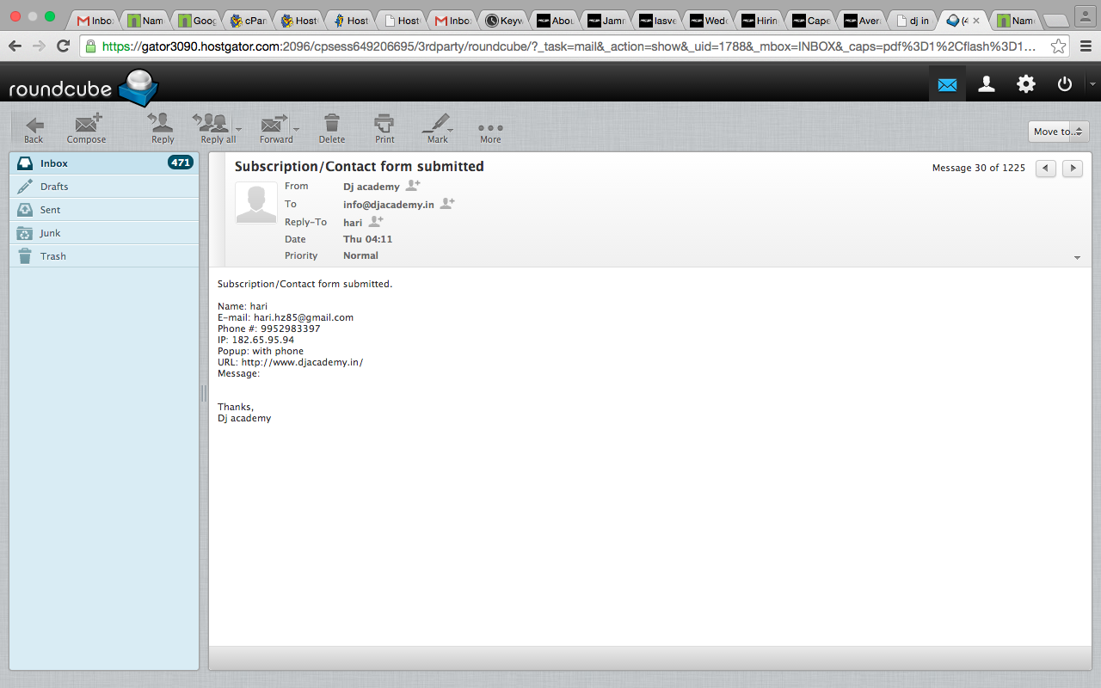Open the Sent folder
Viewport: 1101px width, 688px height.
tap(104, 210)
